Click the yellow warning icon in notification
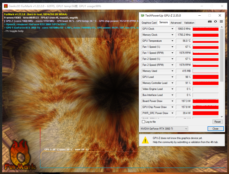 tap(145, 140)
